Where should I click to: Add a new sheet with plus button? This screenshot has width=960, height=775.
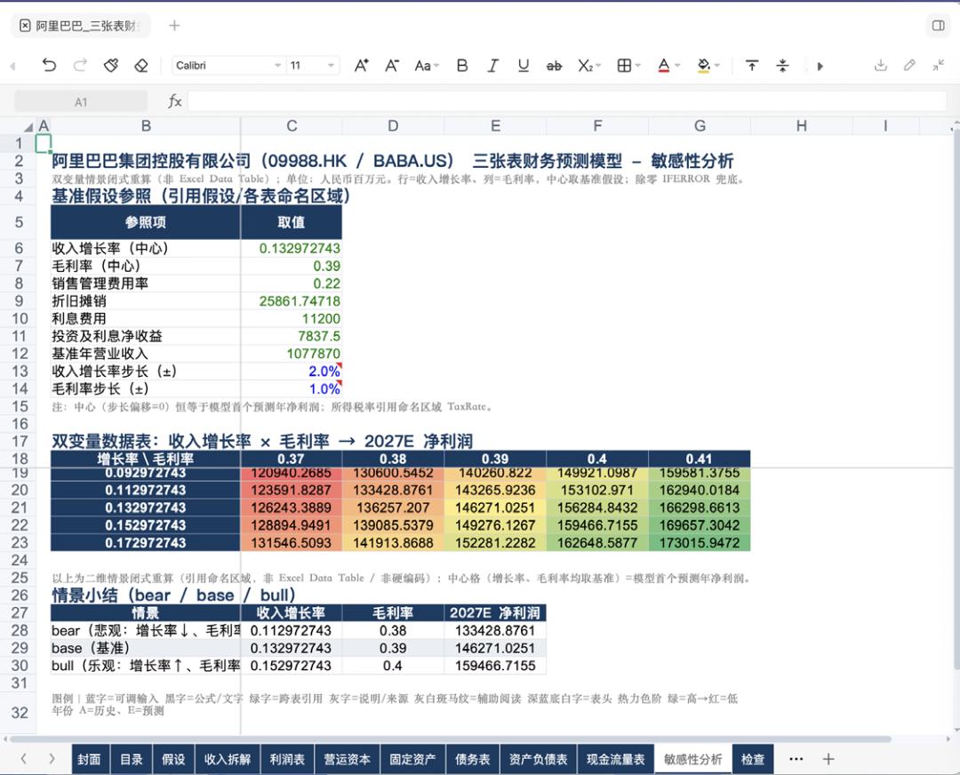(x=828, y=759)
